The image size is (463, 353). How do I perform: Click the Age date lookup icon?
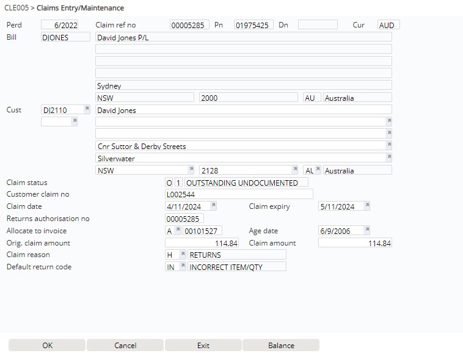pos(366,230)
